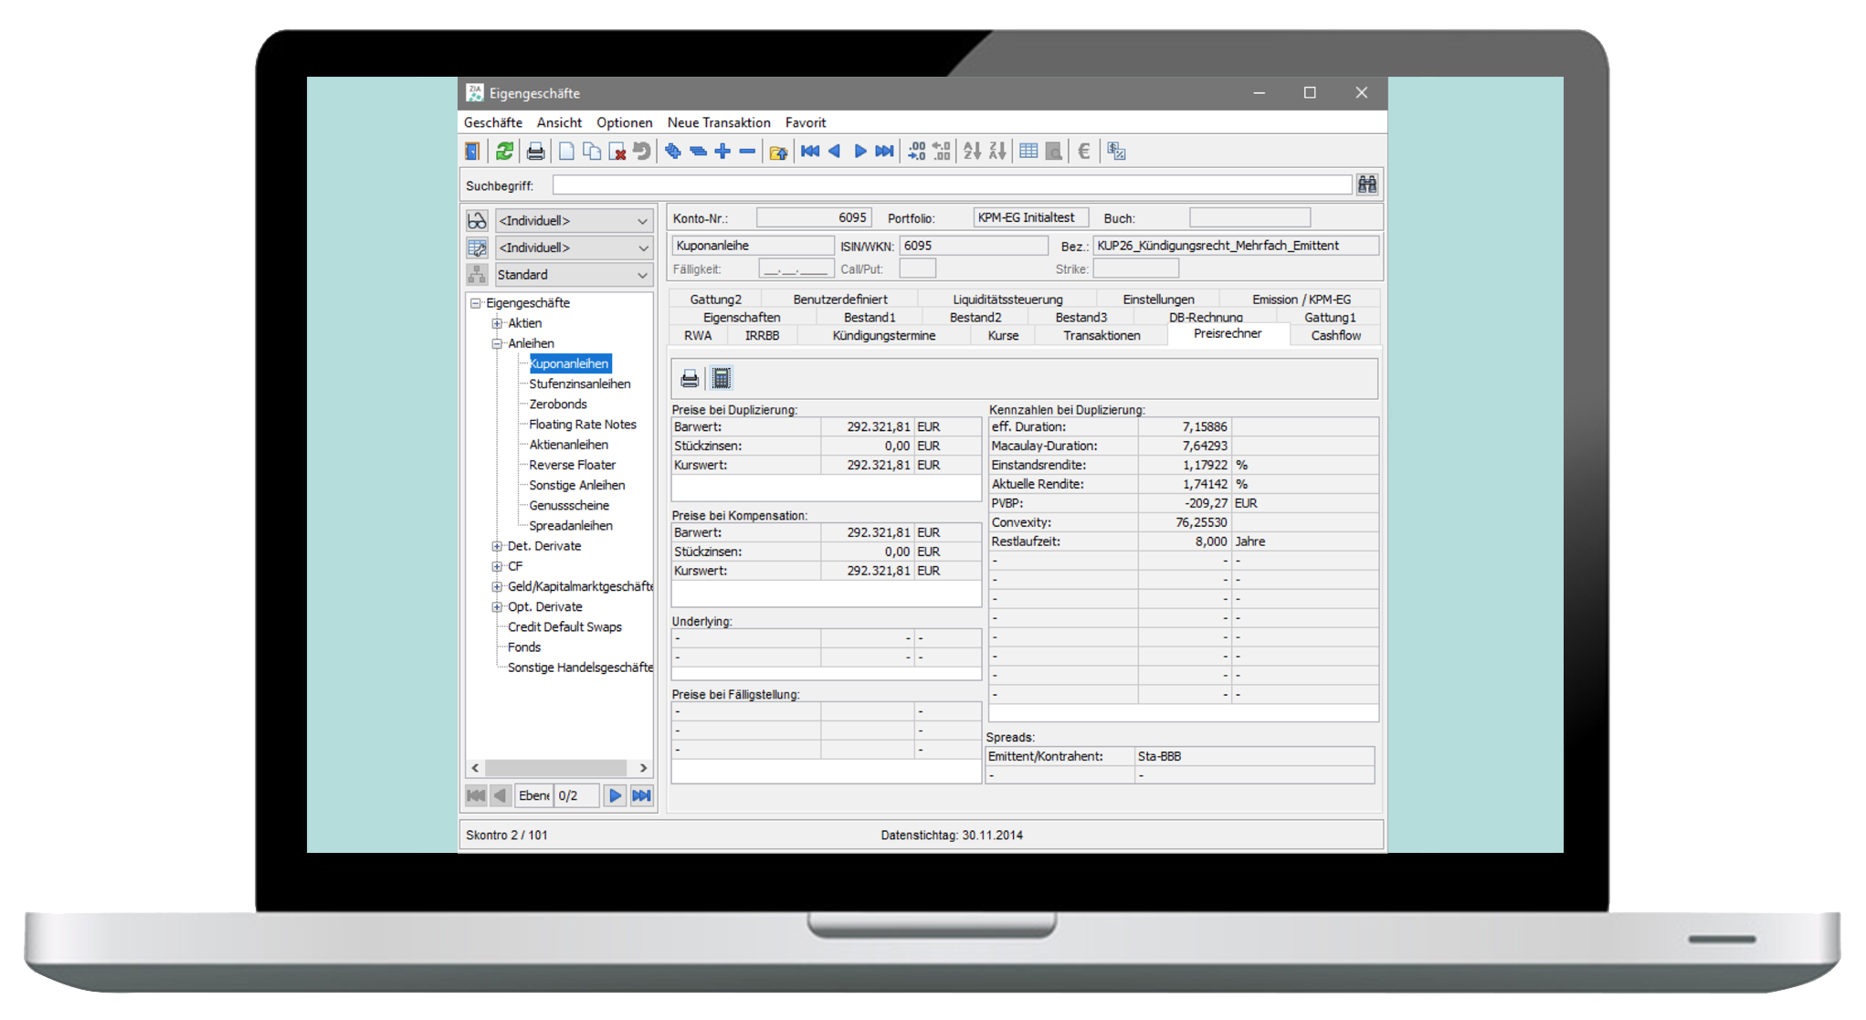This screenshot has height=1020, width=1866.
Task: Click the table view toolbar icon
Action: tap(1028, 152)
